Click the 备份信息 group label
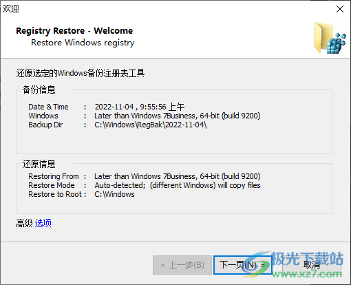The width and height of the screenshot is (351, 285). (x=39, y=89)
